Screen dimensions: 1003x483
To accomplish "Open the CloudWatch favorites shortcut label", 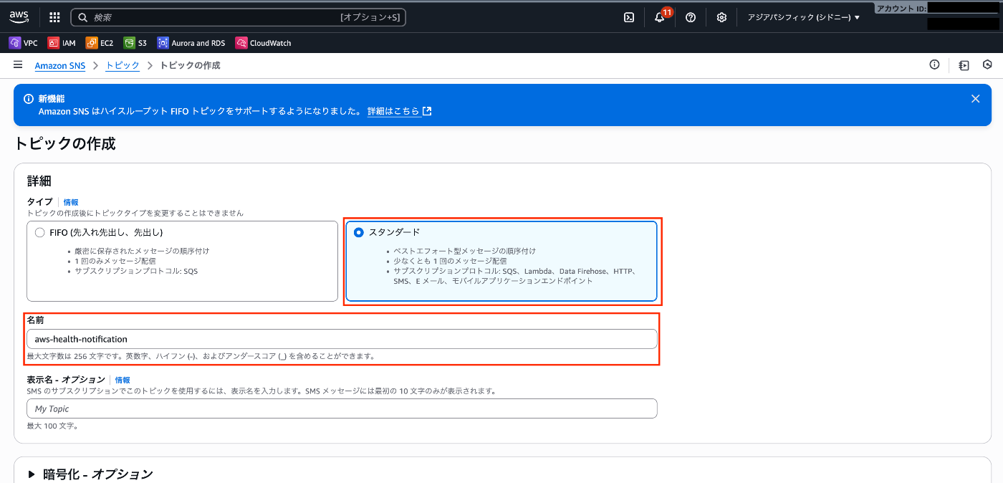I will (x=270, y=43).
